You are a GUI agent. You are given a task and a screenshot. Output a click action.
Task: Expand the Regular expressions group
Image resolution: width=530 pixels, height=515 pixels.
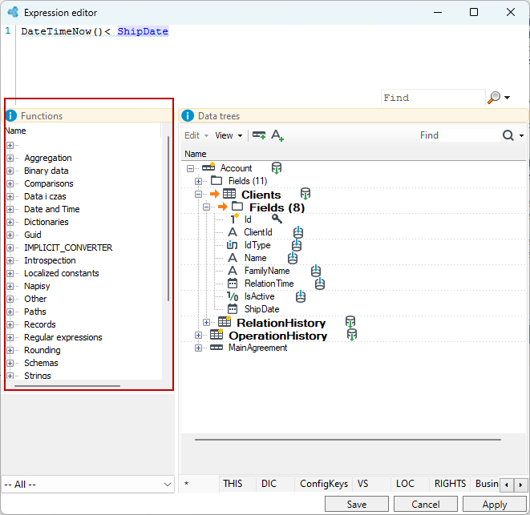pyautogui.click(x=10, y=337)
